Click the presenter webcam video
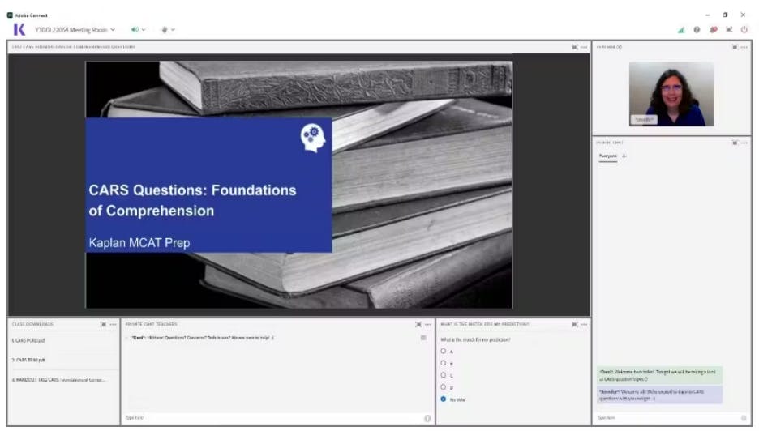759x431 pixels. 671,94
